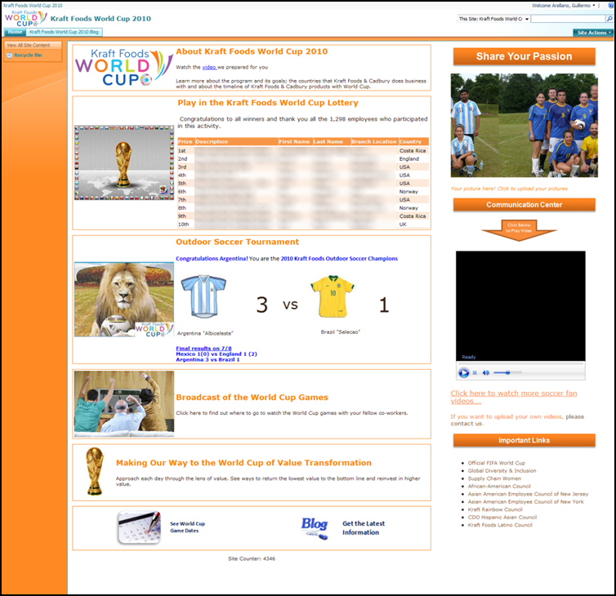616x596 pixels.
Task: Open the Welcome Arellano user menu
Action: click(563, 6)
